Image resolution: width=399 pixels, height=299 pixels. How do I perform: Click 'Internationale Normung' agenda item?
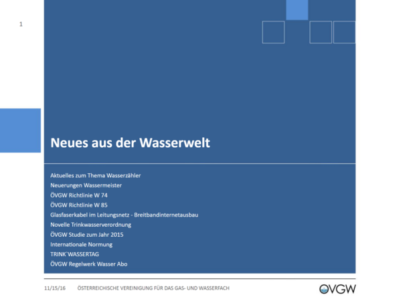click(x=82, y=245)
